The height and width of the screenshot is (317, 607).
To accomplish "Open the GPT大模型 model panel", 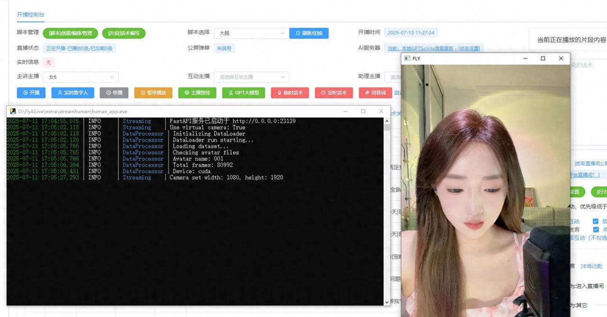I will (243, 92).
